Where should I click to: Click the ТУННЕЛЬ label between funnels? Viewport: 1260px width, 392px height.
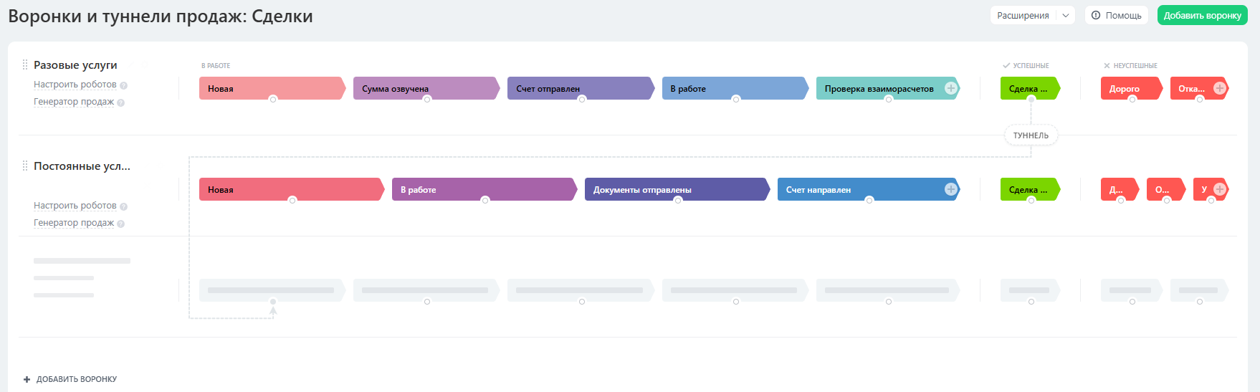click(x=1031, y=135)
